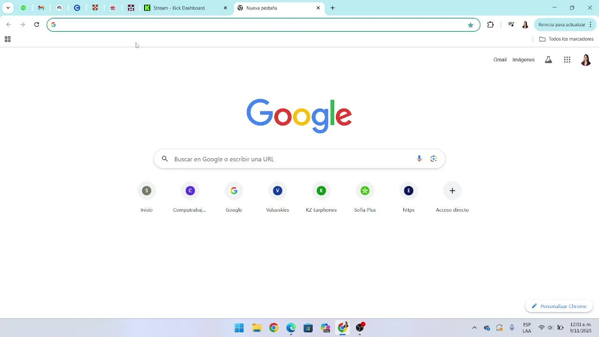Open Microsoft 365 Copilot from taskbar
Screen dimensions: 599x337
325,328
